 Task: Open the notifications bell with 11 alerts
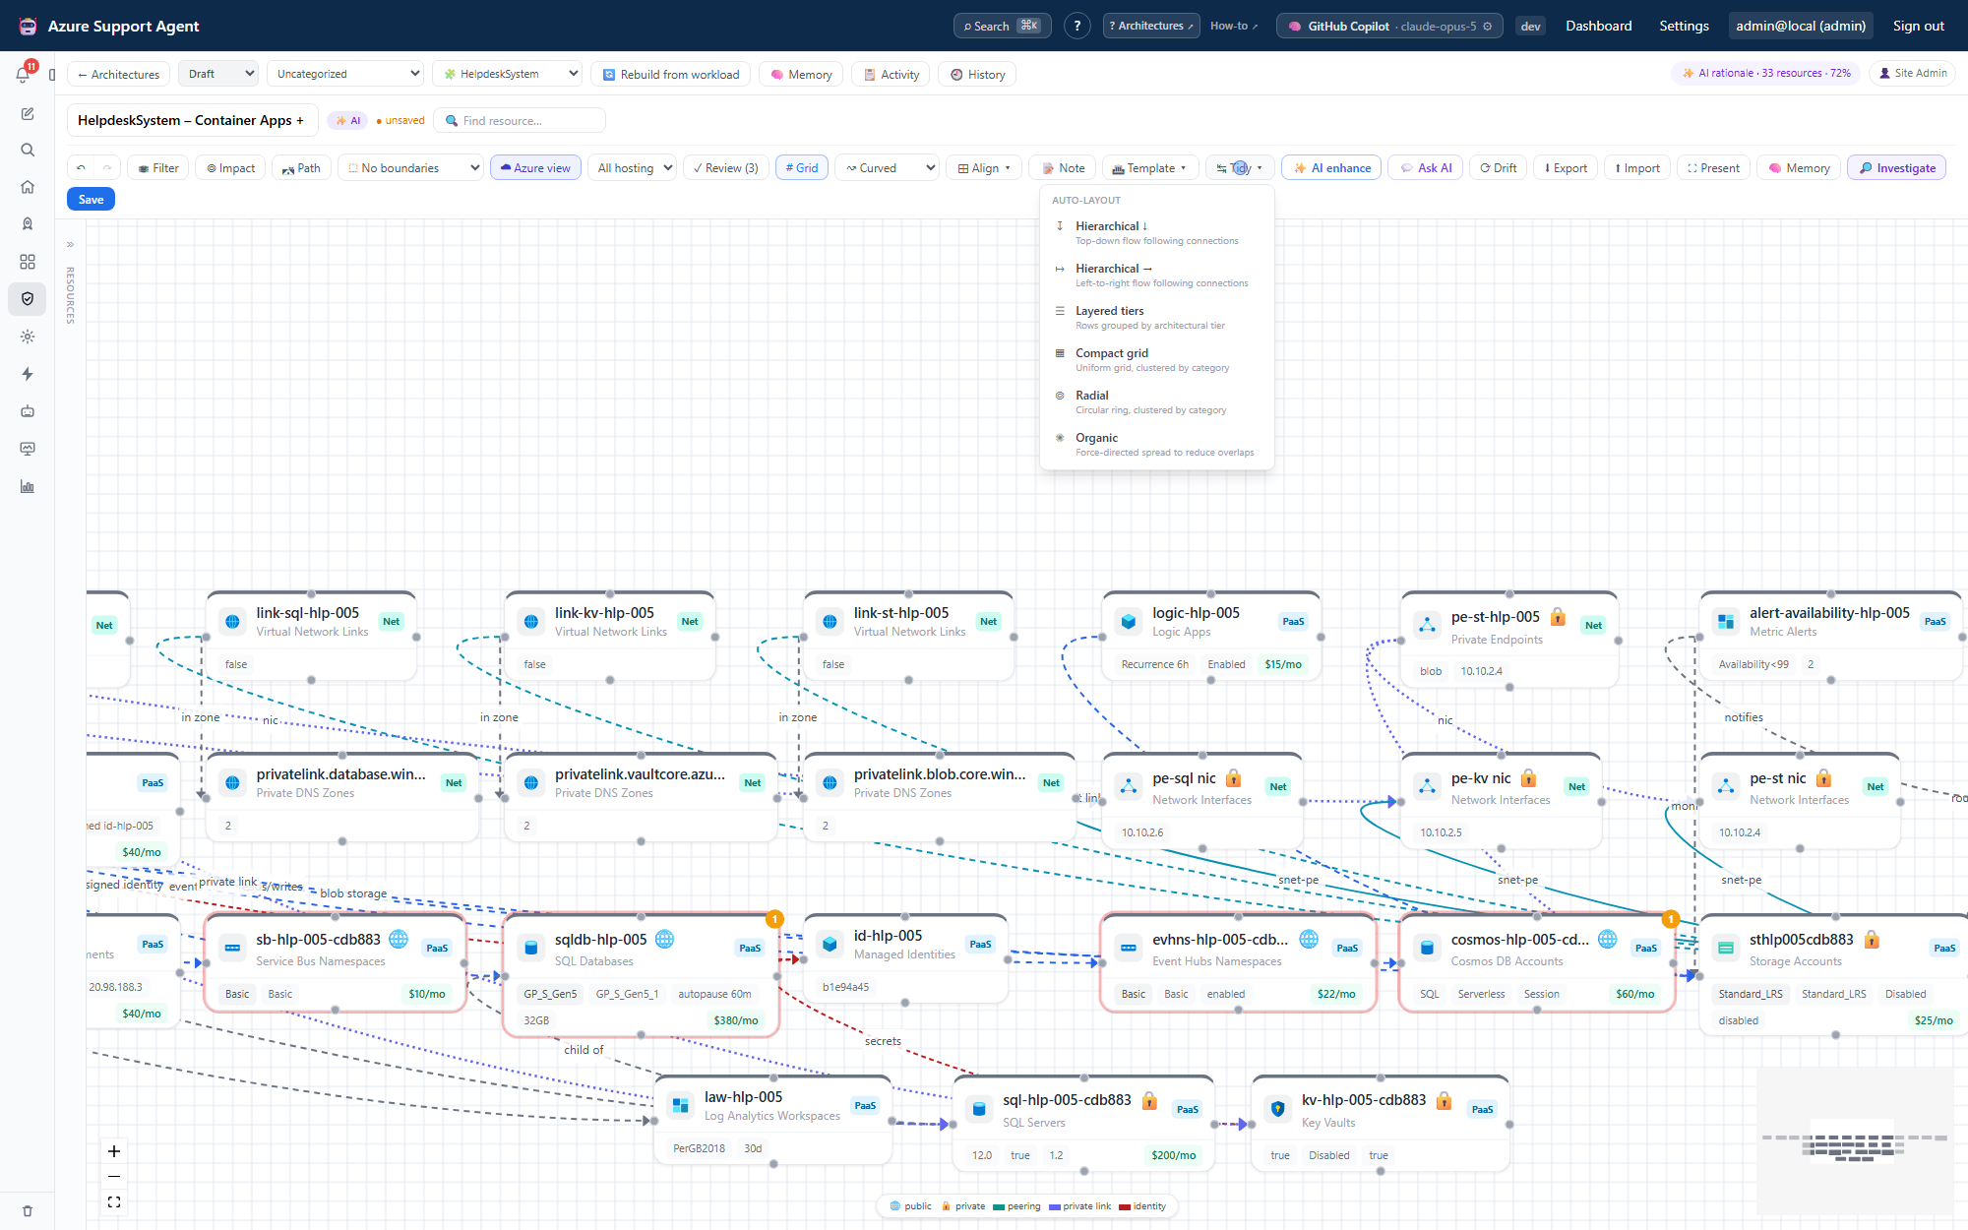[x=24, y=74]
